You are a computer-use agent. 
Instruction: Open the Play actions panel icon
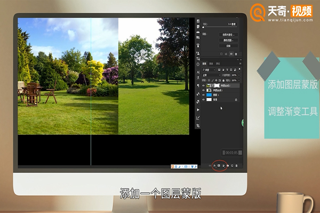pos(198,110)
